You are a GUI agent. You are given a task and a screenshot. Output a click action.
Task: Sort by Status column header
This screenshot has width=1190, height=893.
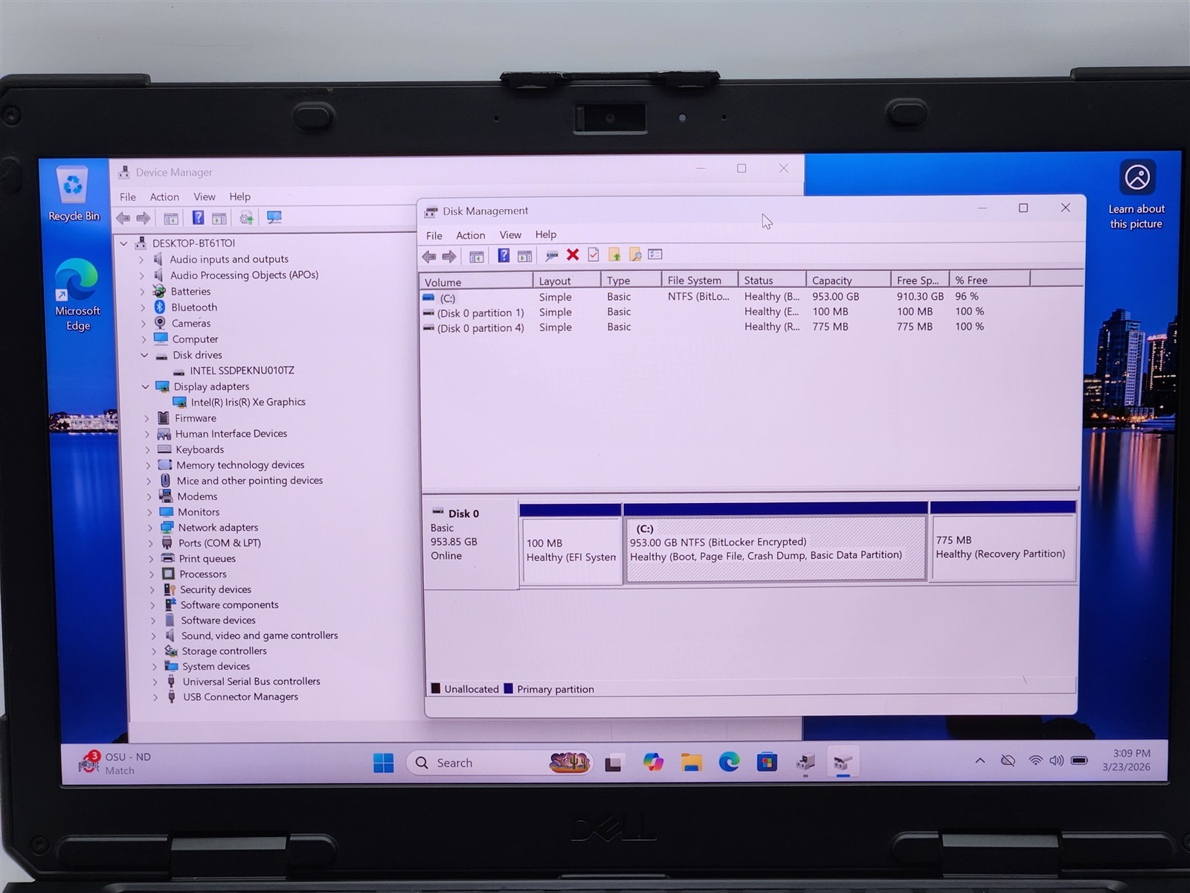click(772, 280)
